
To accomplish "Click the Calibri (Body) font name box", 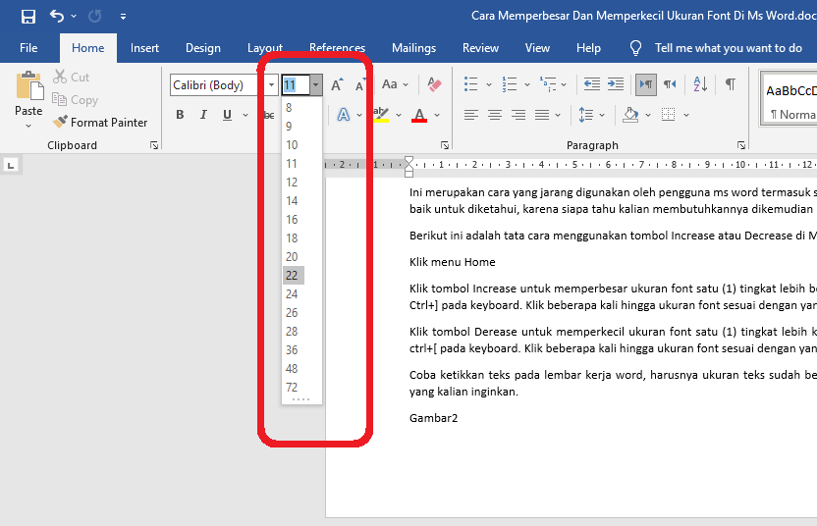I will click(x=217, y=85).
